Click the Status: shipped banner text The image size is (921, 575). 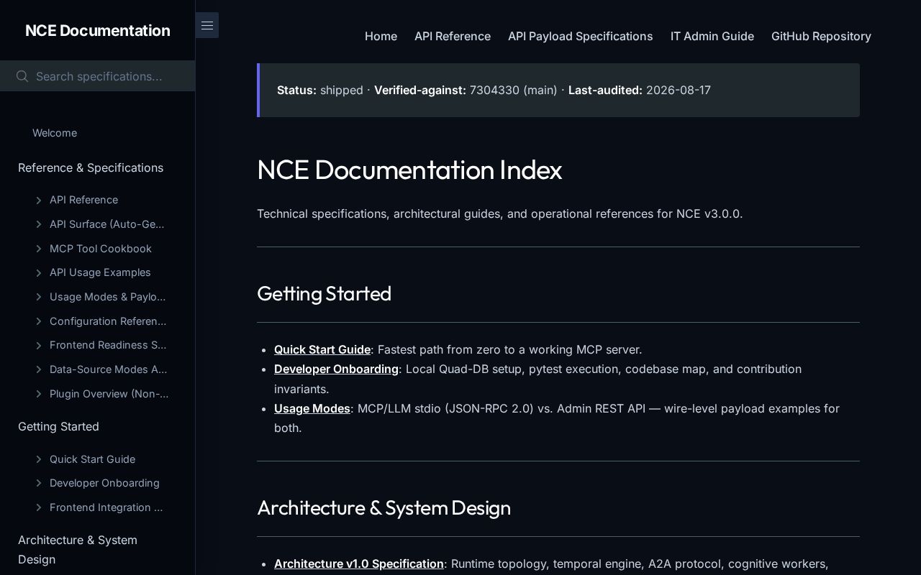[x=320, y=90]
